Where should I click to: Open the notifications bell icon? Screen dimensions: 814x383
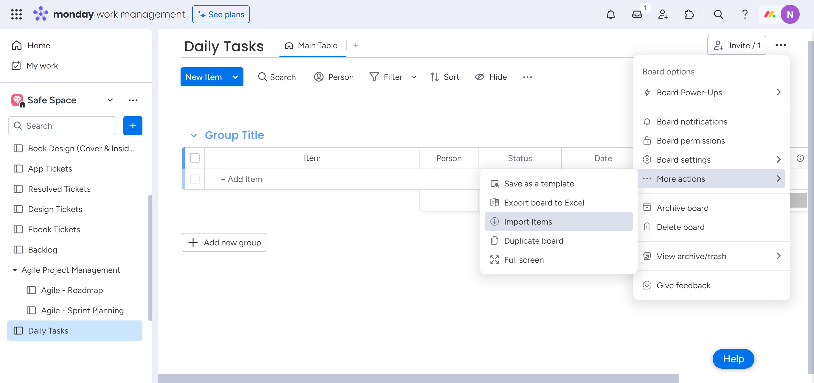[x=610, y=15]
